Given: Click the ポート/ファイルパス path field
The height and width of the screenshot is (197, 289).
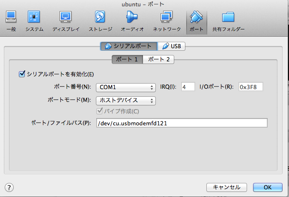Looking at the screenshot, I should 182,123.
